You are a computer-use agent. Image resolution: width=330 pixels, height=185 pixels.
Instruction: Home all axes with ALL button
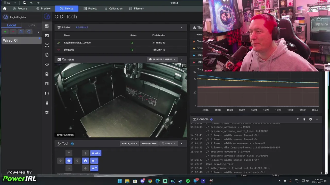(96, 153)
